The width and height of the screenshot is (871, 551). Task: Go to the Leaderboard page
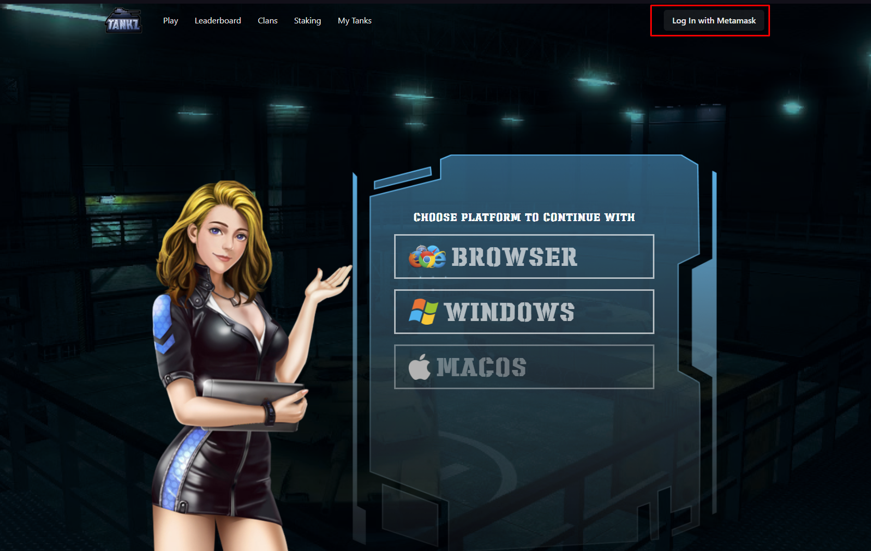pos(218,21)
